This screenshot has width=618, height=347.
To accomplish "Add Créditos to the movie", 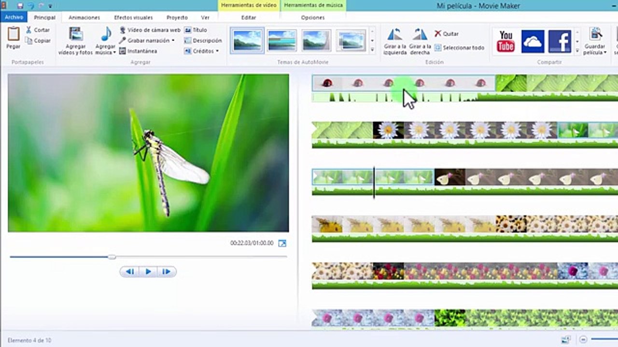I will click(199, 51).
